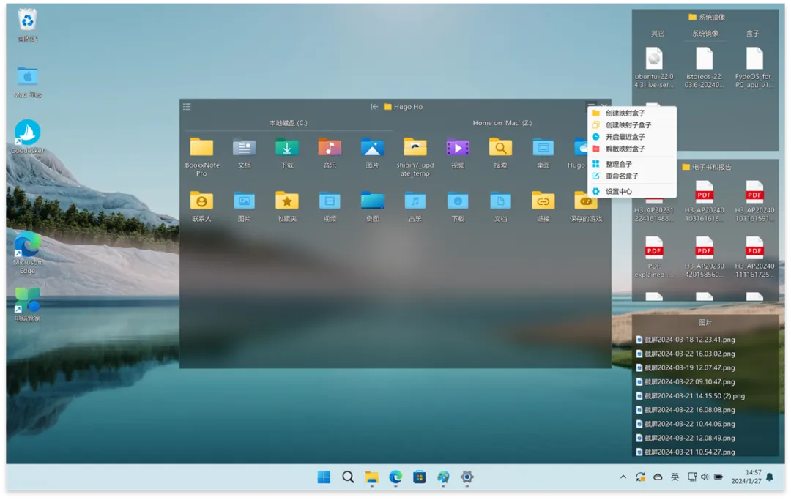The image size is (791, 500).
Task: Open the 联系人 folder
Action: click(x=201, y=201)
